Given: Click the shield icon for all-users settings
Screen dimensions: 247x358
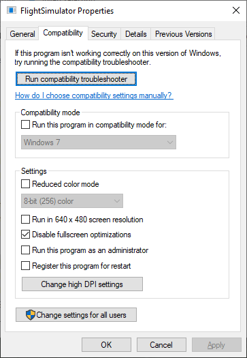Looking at the screenshot, I should [31, 315].
